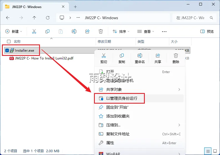This screenshot has height=155, width=220.
Task: Click the JM22P C- Windows breadcrumb
Action: pos(101,18)
